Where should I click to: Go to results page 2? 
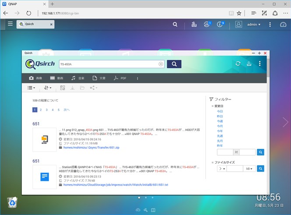pos(41,110)
